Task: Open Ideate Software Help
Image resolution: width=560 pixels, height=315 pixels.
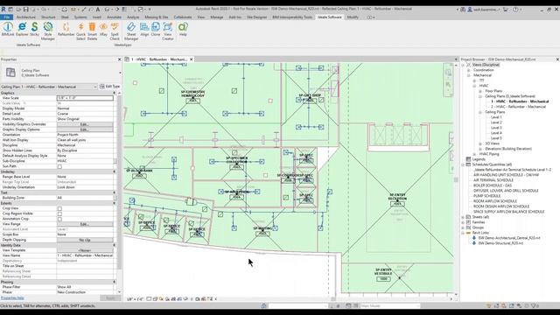Action: tap(183, 29)
